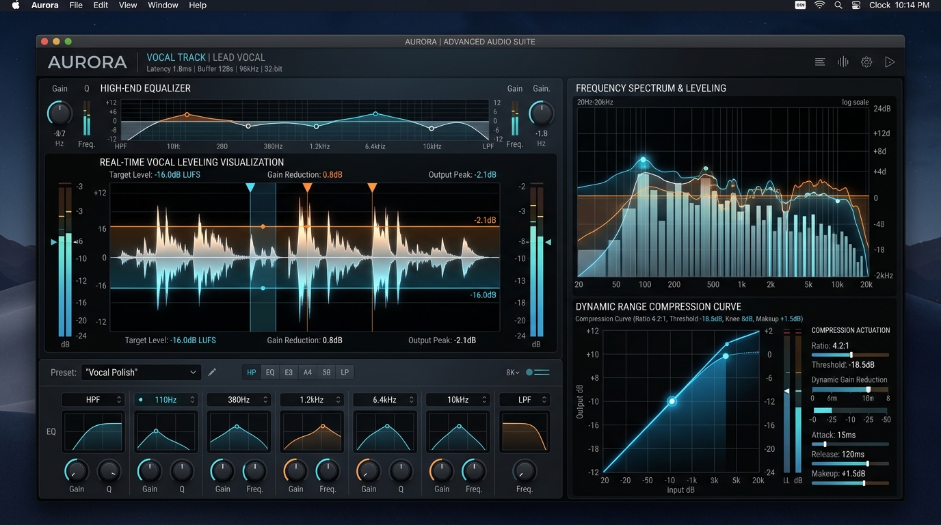Screen dimensions: 941x525
Task: Set the Attack time slider
Action: (x=850, y=444)
